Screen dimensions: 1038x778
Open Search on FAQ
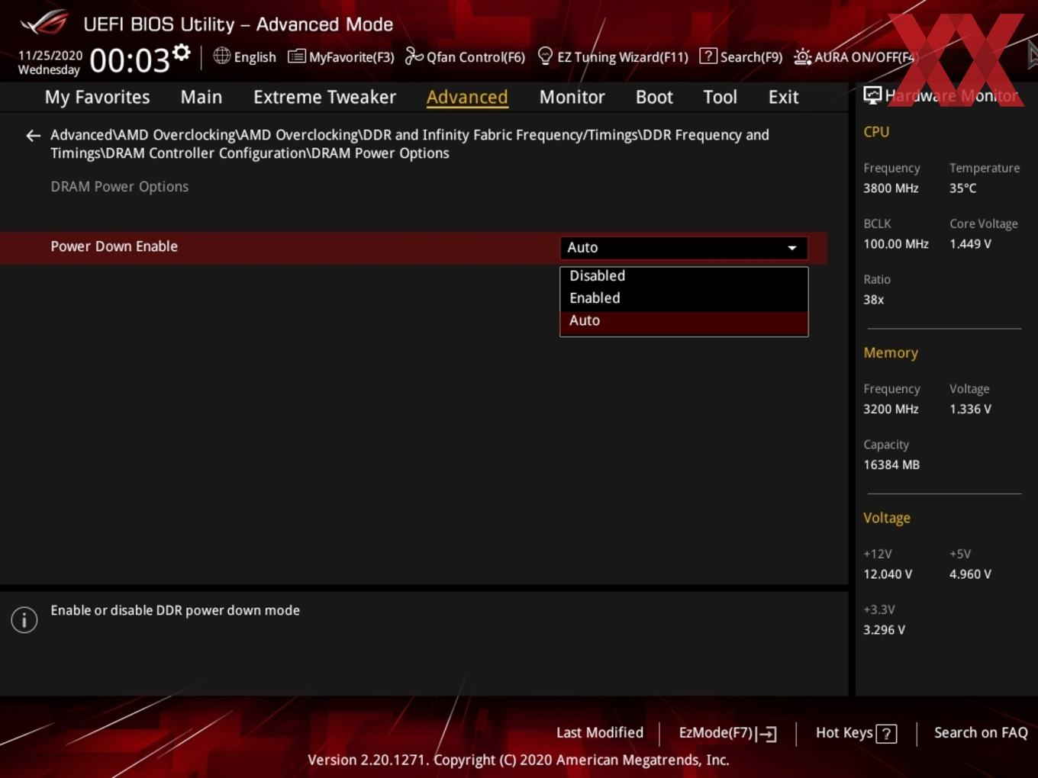(x=981, y=732)
